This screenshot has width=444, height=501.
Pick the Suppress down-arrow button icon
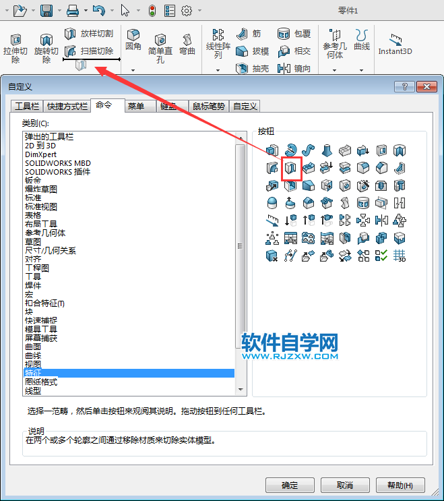point(290,220)
